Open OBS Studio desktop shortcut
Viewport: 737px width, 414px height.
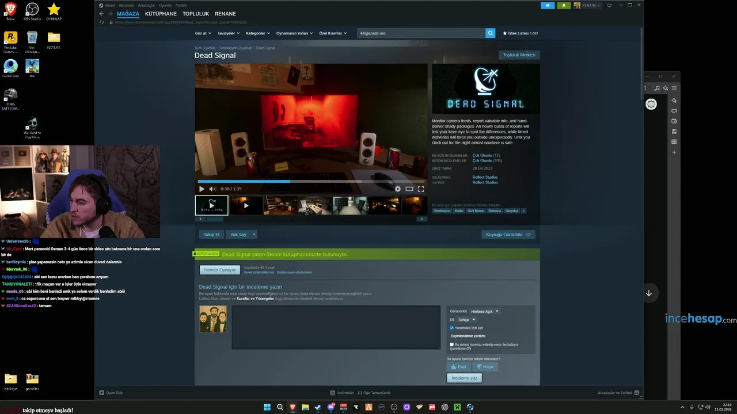[x=32, y=11]
